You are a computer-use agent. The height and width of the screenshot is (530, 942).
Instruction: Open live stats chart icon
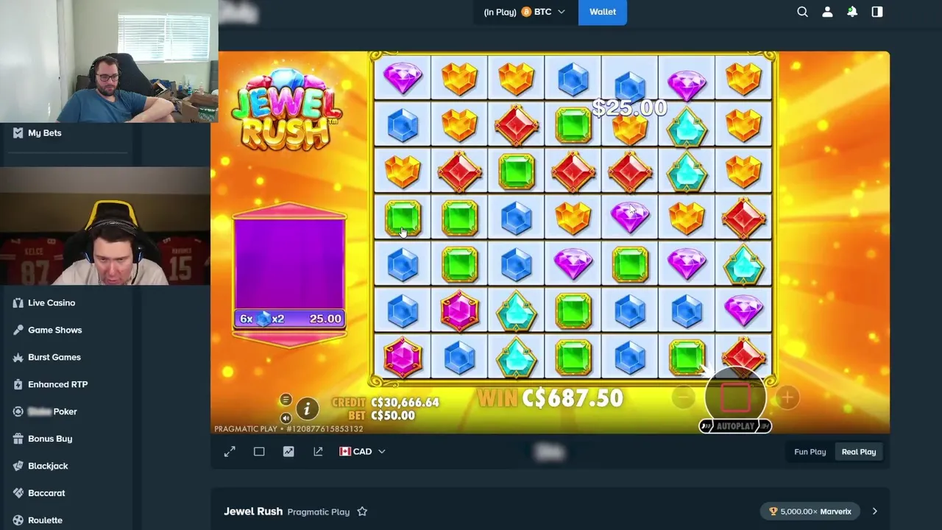click(x=288, y=451)
